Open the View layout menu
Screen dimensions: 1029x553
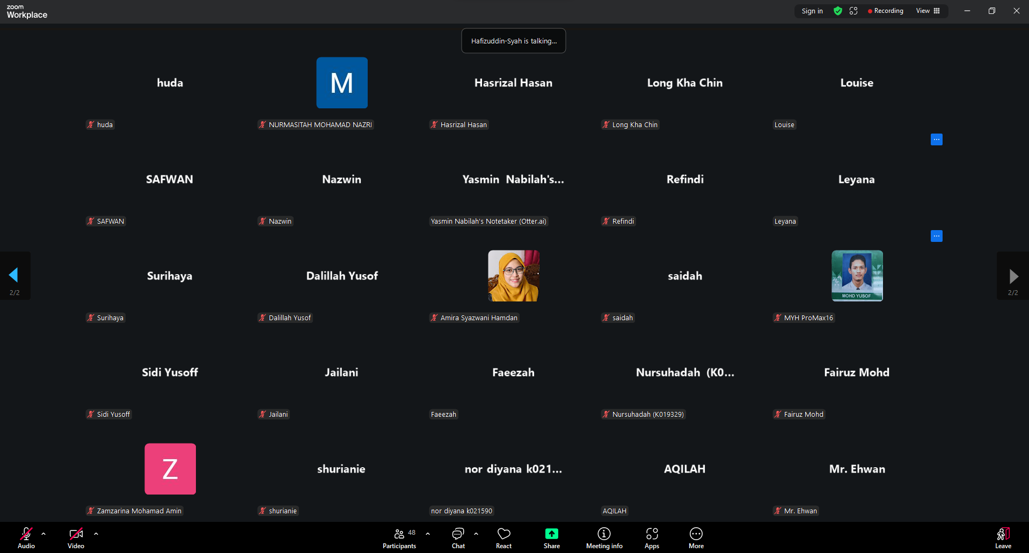tap(928, 11)
